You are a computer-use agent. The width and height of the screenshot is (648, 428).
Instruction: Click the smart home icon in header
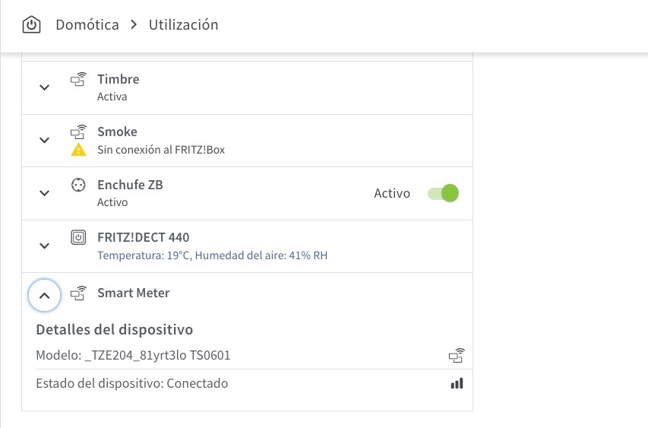(x=31, y=25)
